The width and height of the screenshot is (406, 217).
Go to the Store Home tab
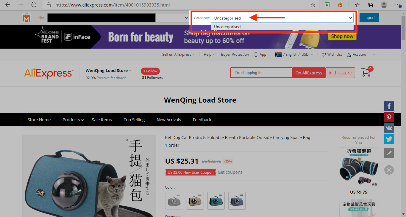point(39,120)
